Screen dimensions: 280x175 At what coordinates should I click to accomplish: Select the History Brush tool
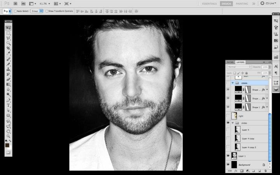click(x=8, y=74)
